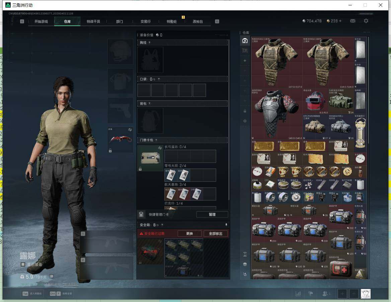Click the 门禁卡包 help question mark

(x=156, y=140)
